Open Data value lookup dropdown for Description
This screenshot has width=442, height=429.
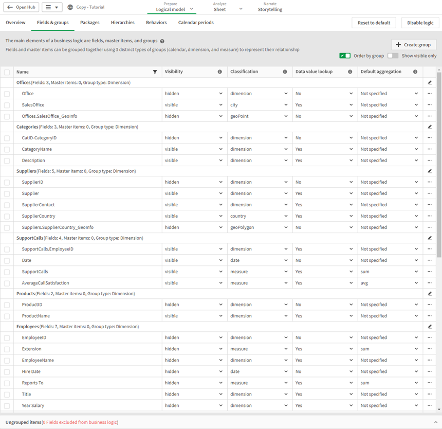[x=324, y=160]
